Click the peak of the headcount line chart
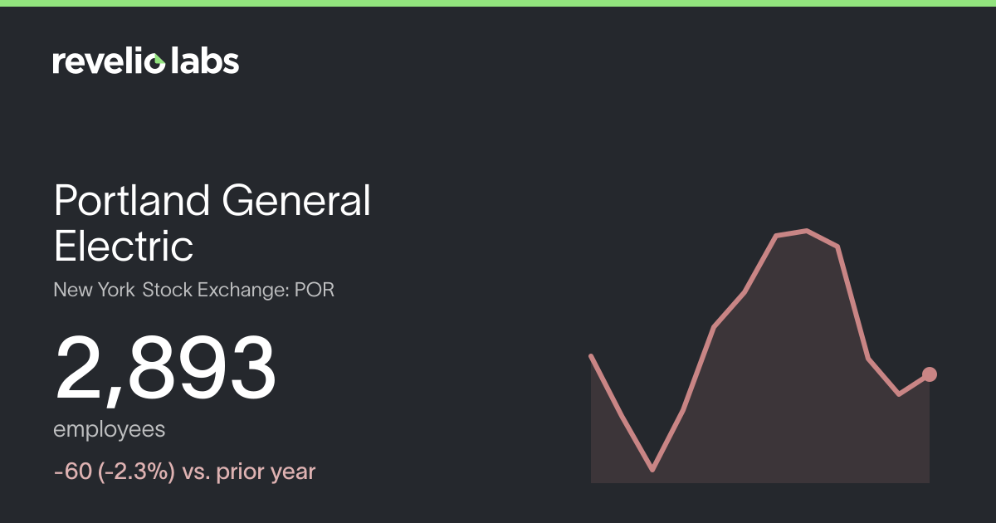 coord(806,230)
